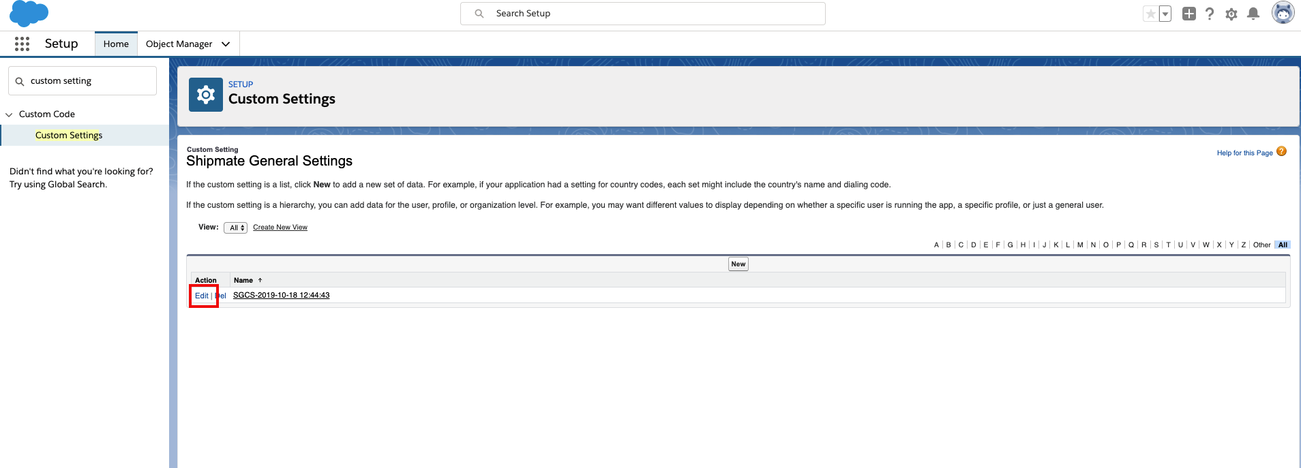This screenshot has height=468, width=1301.
Task: Show All records in alphabet filter
Action: [x=1283, y=245]
